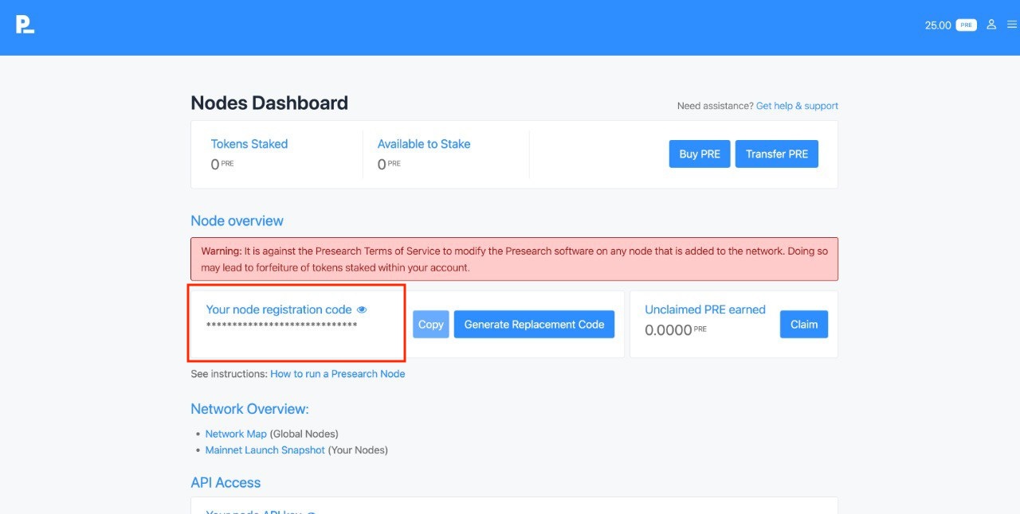Open the Mainnet Launch Snapshot link
1020x514 pixels.
[x=265, y=450]
